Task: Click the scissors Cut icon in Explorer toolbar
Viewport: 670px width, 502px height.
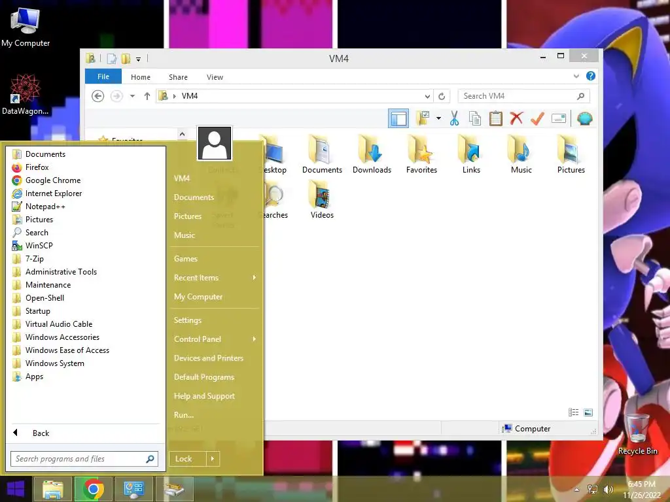Action: point(454,118)
